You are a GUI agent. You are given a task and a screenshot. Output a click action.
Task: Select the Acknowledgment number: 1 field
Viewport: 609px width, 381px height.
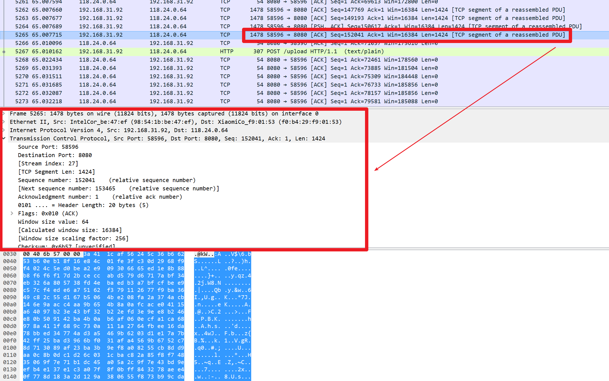[x=58, y=197]
